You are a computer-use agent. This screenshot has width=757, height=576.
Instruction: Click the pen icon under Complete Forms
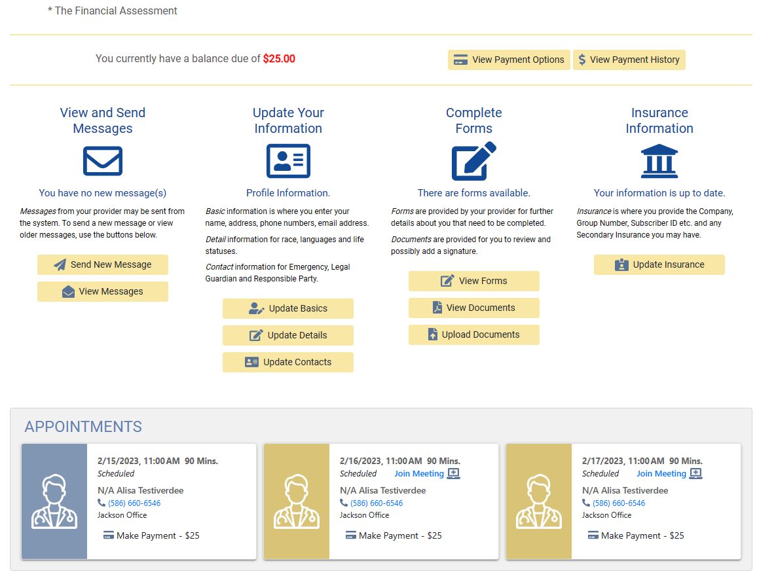pos(473,160)
